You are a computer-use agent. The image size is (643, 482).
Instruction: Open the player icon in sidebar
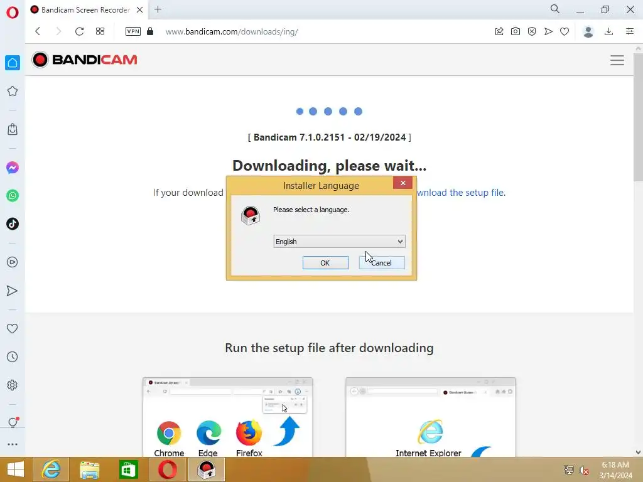13,262
